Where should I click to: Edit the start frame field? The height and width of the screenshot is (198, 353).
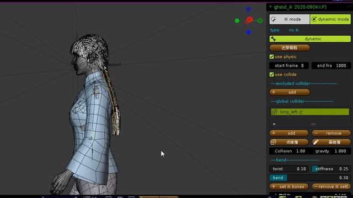tap(289, 65)
